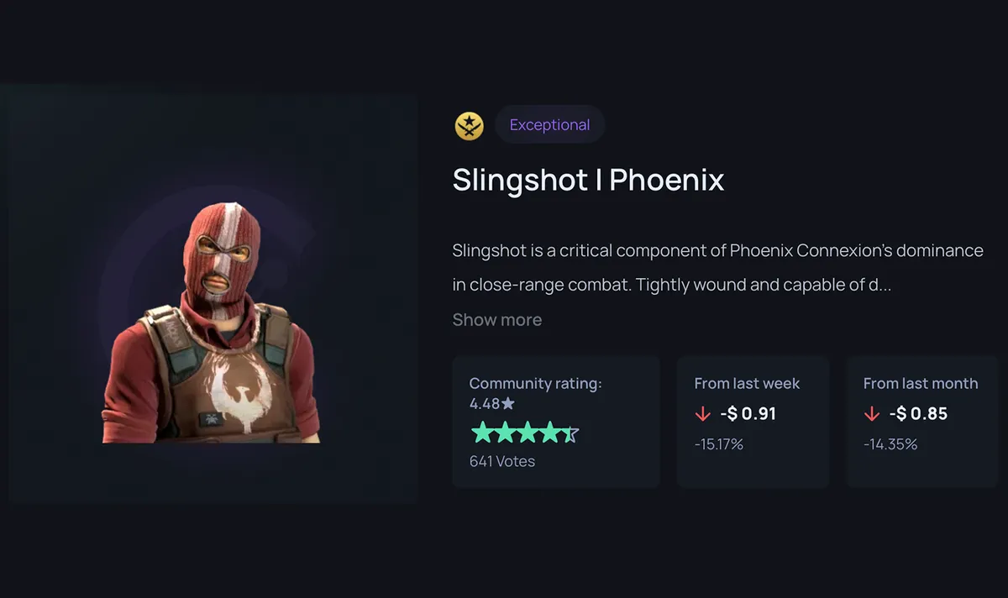This screenshot has width=1008, height=598.
Task: Open the From last week price card
Action: click(x=753, y=422)
